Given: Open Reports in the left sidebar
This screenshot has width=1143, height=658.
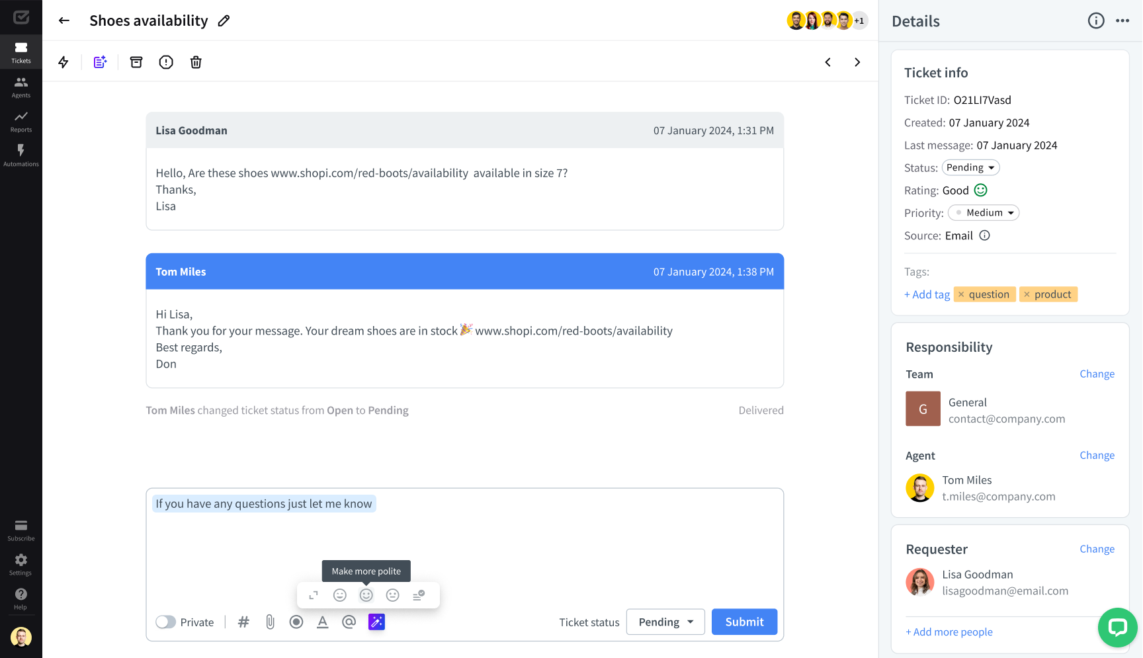Looking at the screenshot, I should 21,121.
